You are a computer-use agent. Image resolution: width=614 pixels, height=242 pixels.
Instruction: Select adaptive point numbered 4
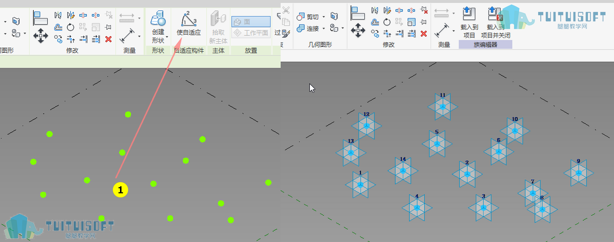pos(417,207)
